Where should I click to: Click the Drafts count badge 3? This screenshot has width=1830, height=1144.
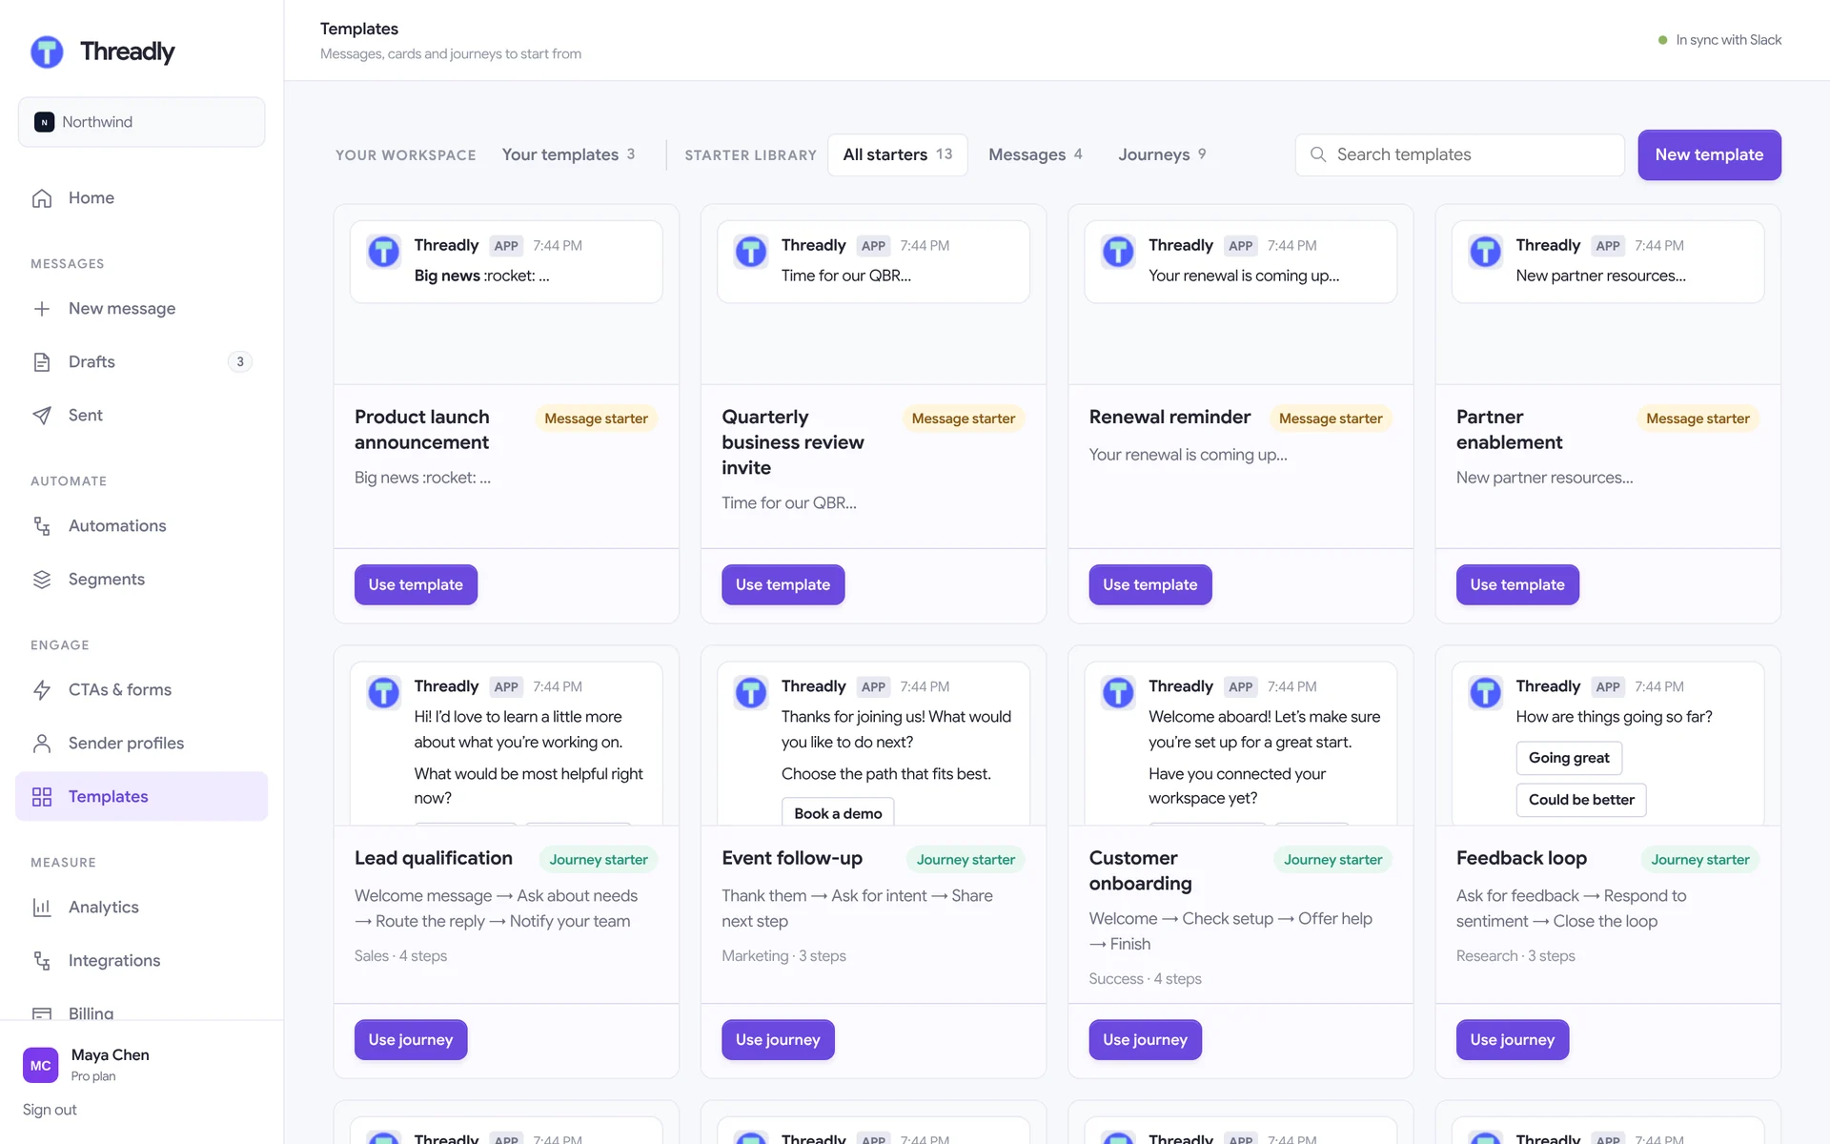(x=240, y=362)
